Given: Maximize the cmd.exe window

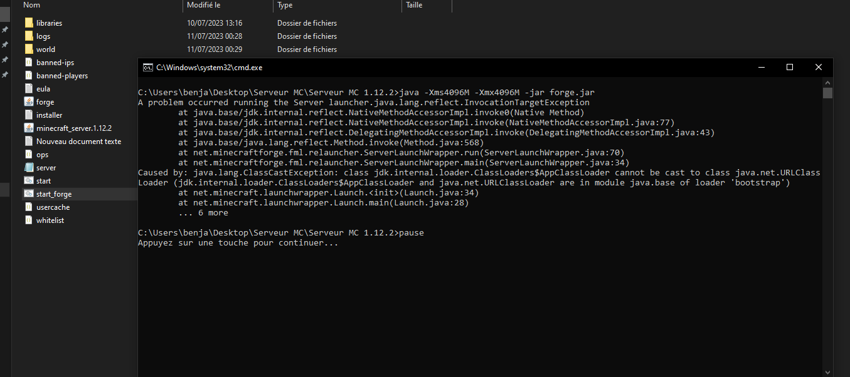Looking at the screenshot, I should click(790, 67).
